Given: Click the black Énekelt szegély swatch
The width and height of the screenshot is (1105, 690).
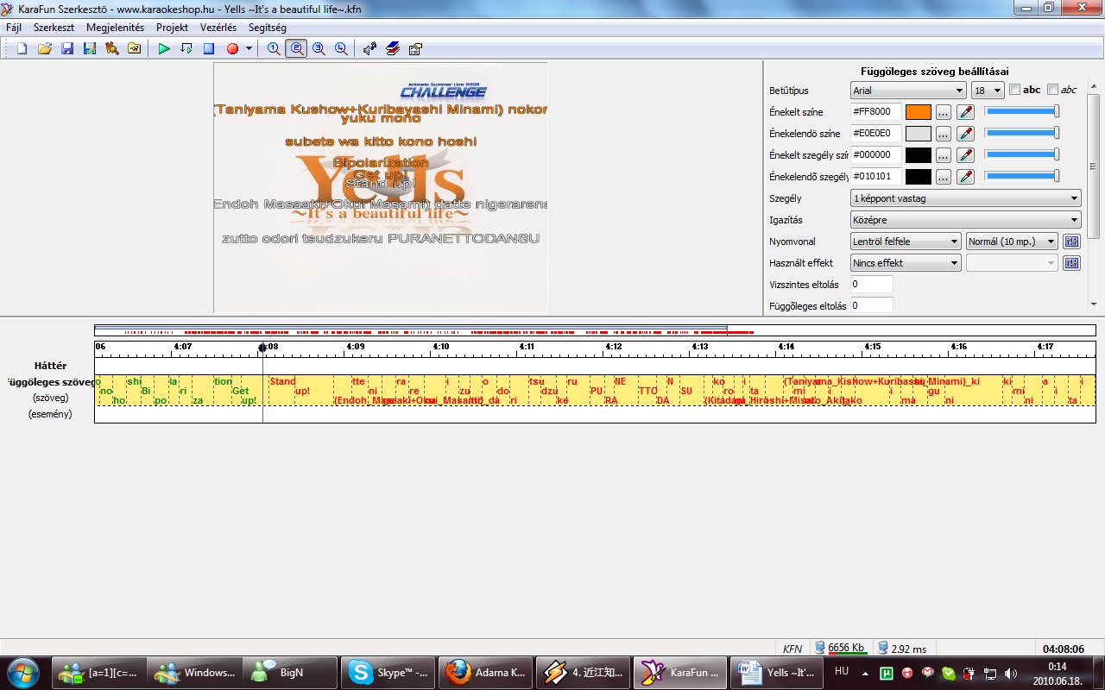Looking at the screenshot, I should pos(919,155).
